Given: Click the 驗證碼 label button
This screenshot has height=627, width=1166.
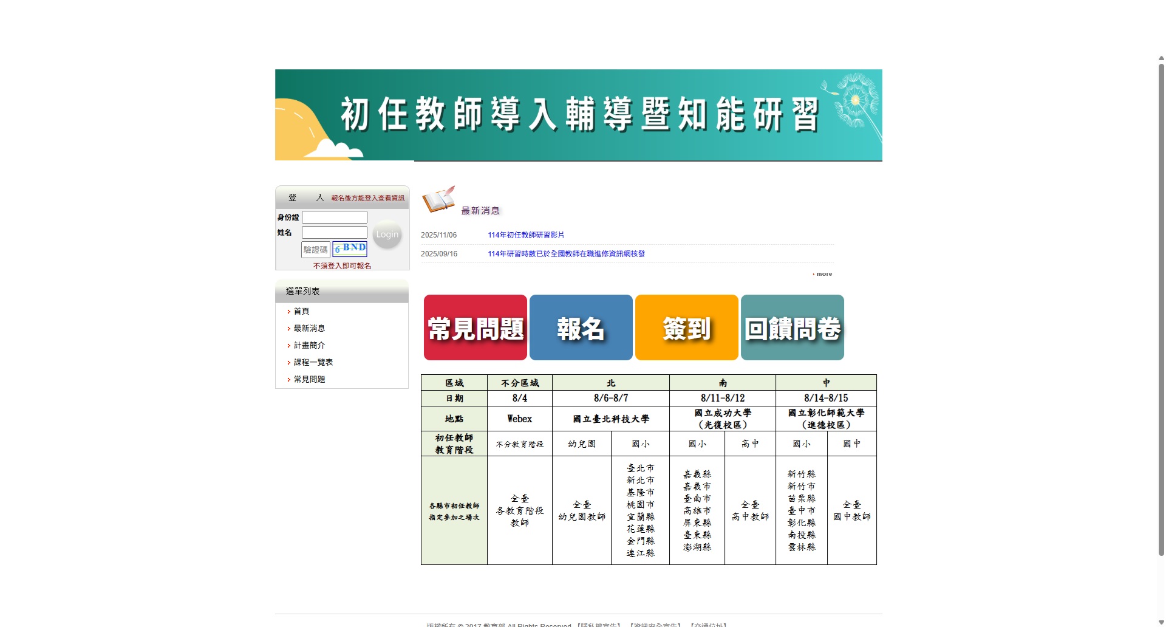Looking at the screenshot, I should 315,249.
